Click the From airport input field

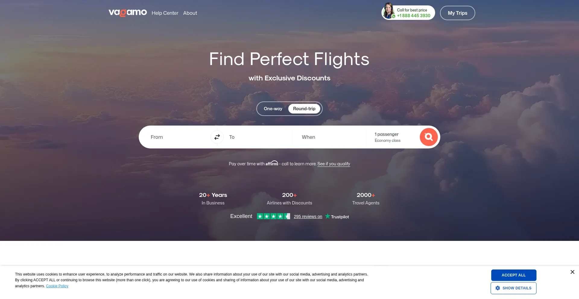pos(178,137)
